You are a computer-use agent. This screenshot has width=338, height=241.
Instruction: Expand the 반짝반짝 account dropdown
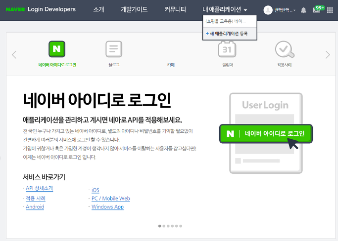coord(285,10)
